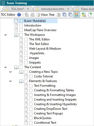This screenshot has width=94, height=126.
Task: Switch to the Introduction.htm tab
Action: click(53, 9)
